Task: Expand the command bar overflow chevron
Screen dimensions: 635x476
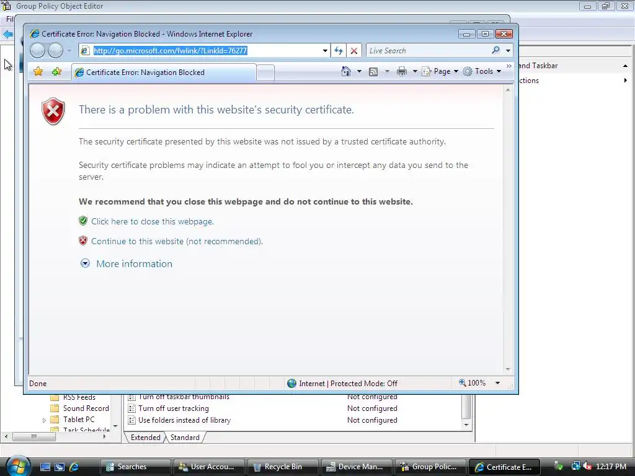Action: point(509,66)
